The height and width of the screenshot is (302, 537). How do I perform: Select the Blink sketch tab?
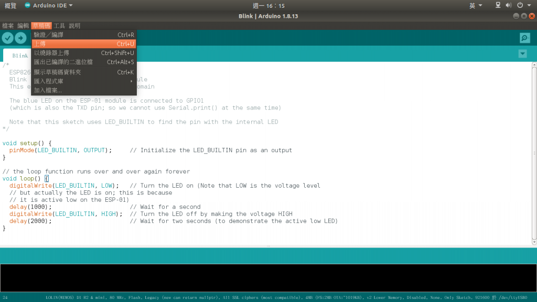click(x=20, y=56)
